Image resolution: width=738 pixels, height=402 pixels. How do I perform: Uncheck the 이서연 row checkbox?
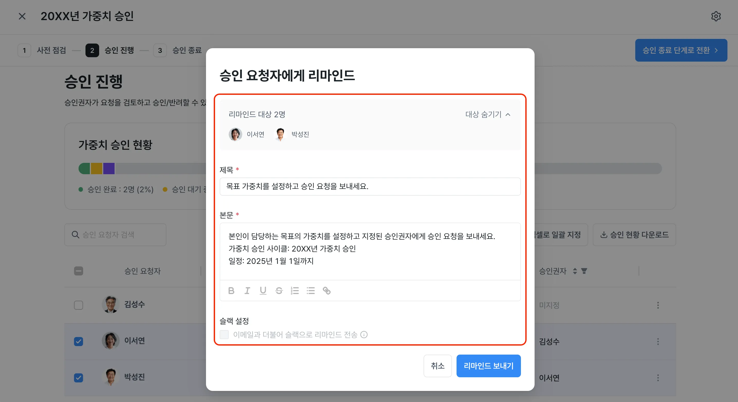click(x=79, y=341)
